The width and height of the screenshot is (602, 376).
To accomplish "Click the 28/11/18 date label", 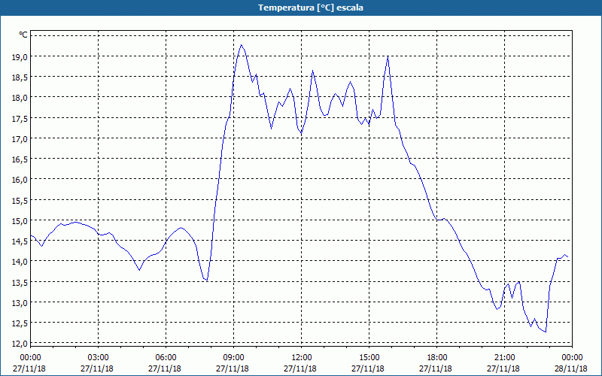I will pyautogui.click(x=571, y=368).
